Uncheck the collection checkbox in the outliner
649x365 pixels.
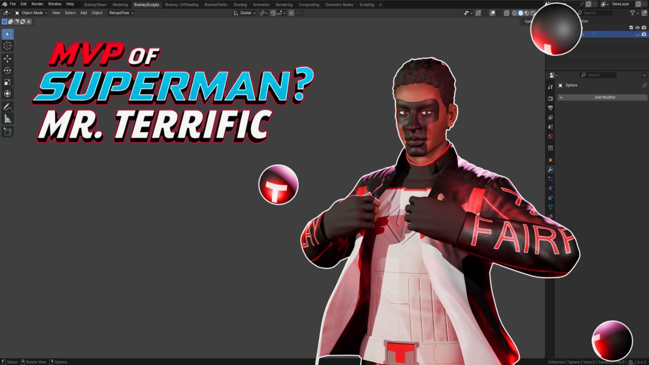coord(631,27)
